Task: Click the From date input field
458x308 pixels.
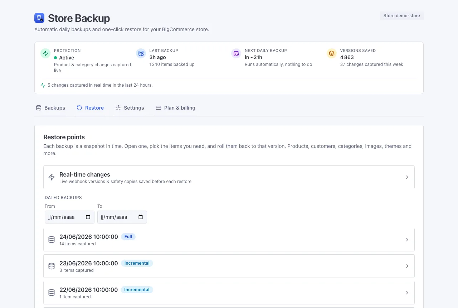Action: [69, 217]
